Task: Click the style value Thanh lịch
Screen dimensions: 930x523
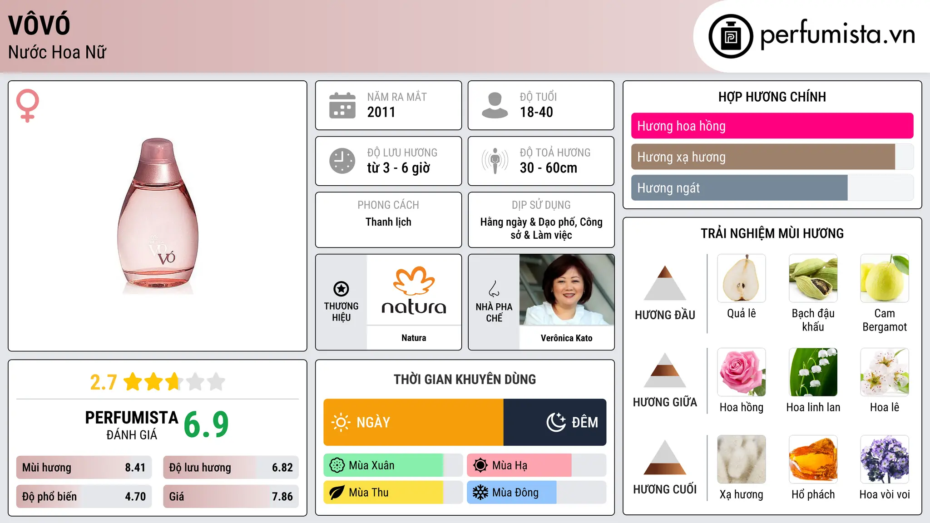Action: point(389,222)
